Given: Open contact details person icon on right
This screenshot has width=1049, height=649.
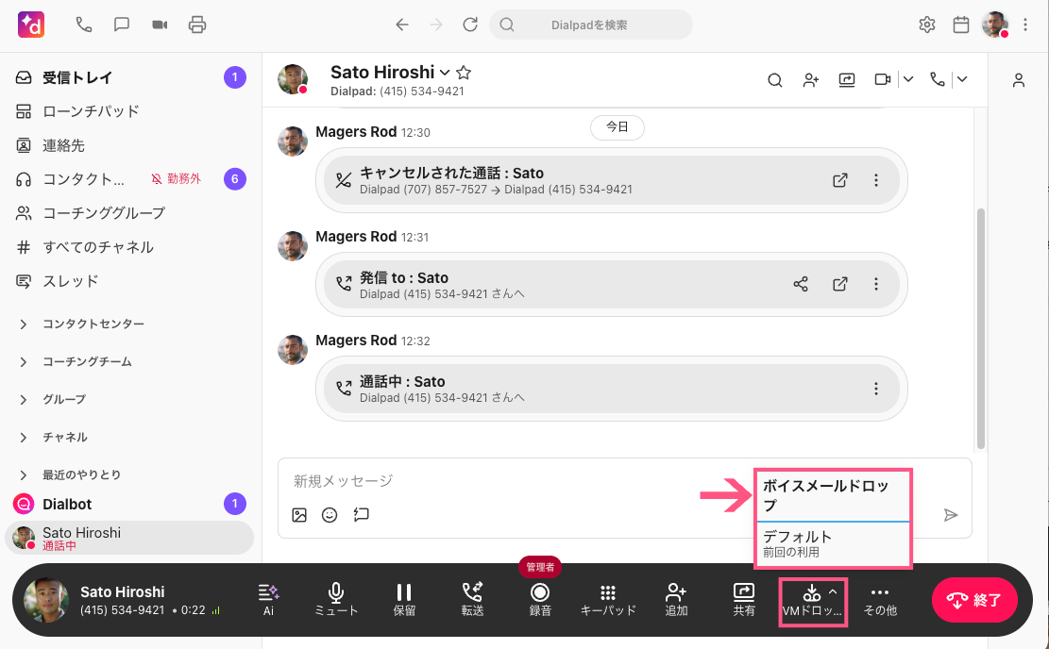Looking at the screenshot, I should [1018, 80].
